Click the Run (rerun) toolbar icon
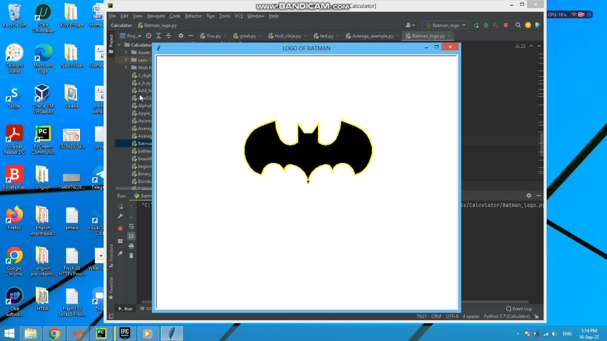607x341 pixels. tap(476, 25)
